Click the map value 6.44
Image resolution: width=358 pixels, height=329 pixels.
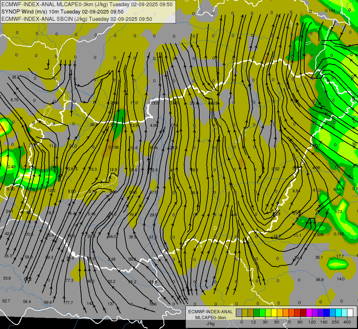pyautogui.click(x=154, y=148)
